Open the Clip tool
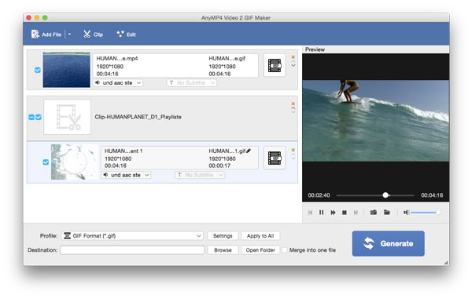 click(94, 35)
